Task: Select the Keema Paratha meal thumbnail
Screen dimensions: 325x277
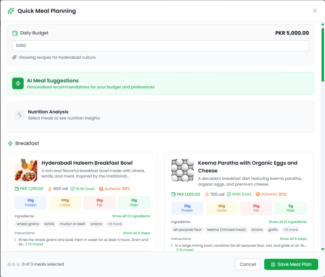Action: tap(182, 170)
